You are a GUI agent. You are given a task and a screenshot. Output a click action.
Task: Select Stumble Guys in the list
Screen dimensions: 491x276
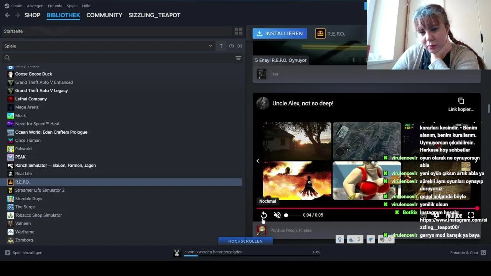(x=28, y=199)
